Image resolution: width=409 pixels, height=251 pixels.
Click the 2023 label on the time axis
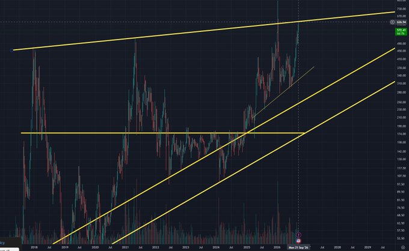(x=186, y=247)
